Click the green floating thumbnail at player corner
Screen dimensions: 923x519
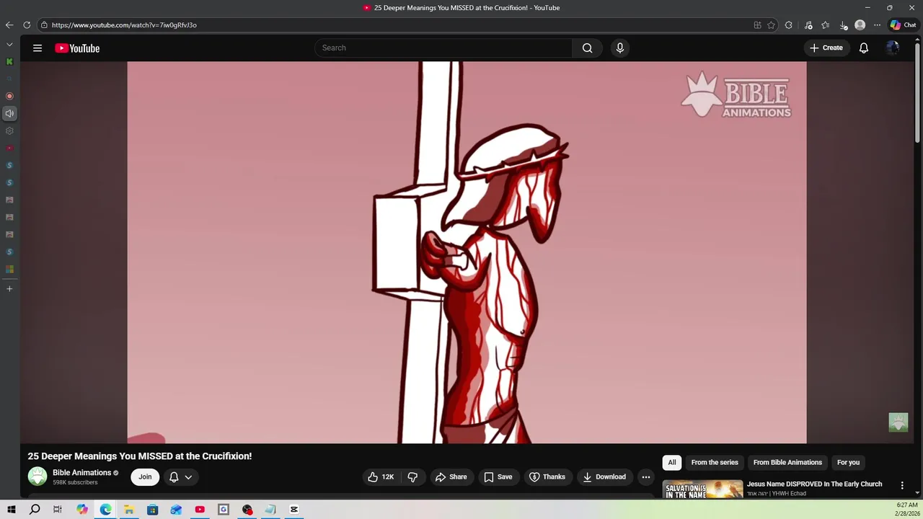click(x=898, y=422)
